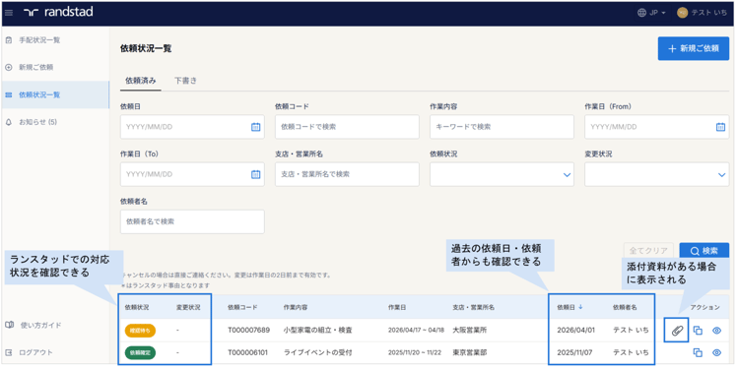Open the calendar icon in 作業日（From）field
Screen dimensions: 737x369
click(720, 127)
